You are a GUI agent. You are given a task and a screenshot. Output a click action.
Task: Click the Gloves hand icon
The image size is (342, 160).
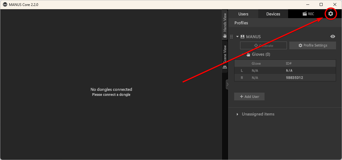tap(248, 55)
